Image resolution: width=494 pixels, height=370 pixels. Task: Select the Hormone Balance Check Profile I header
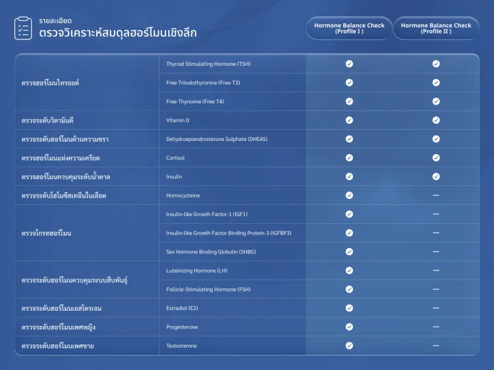pyautogui.click(x=349, y=28)
